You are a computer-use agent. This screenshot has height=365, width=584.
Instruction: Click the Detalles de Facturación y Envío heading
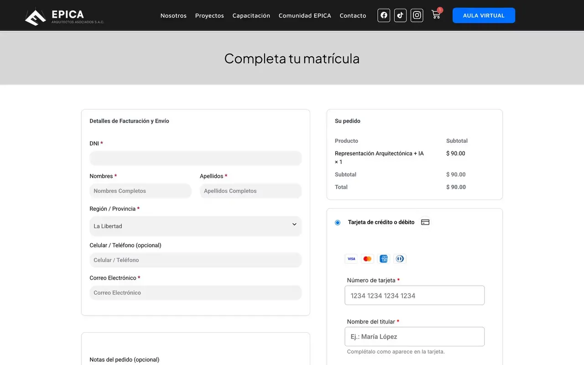pos(129,121)
